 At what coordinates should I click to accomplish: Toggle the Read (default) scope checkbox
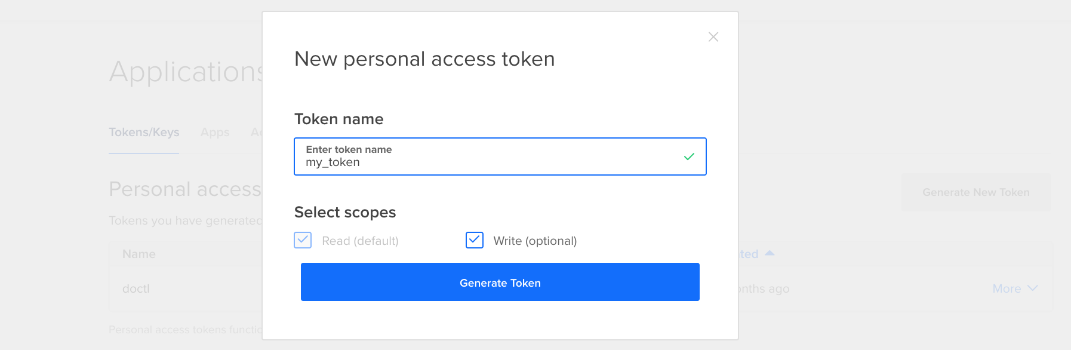(303, 240)
